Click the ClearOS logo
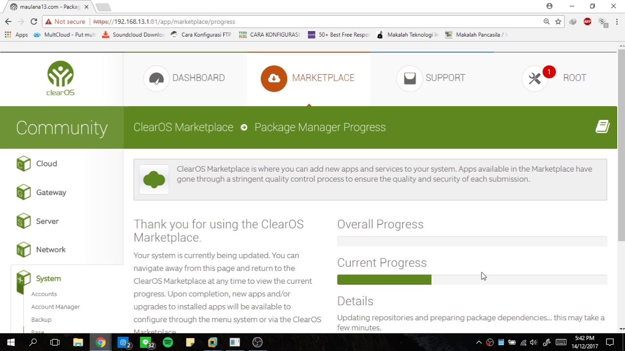Screen dimensions: 625x351 (x=60, y=78)
